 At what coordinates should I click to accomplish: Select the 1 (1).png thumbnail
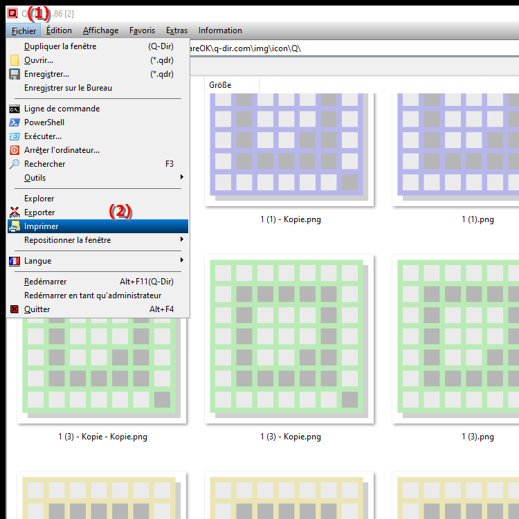pos(455,149)
